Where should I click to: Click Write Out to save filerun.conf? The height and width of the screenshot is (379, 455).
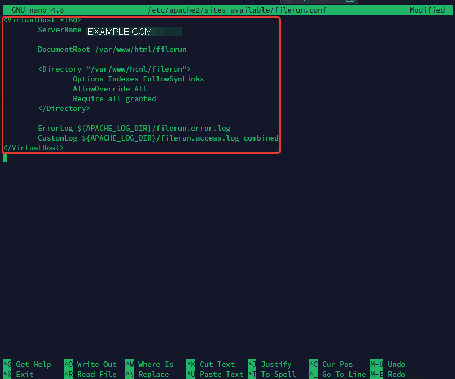point(96,364)
